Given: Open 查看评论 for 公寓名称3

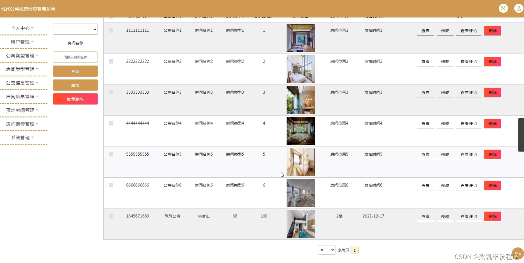Looking at the screenshot, I should coord(468,92).
